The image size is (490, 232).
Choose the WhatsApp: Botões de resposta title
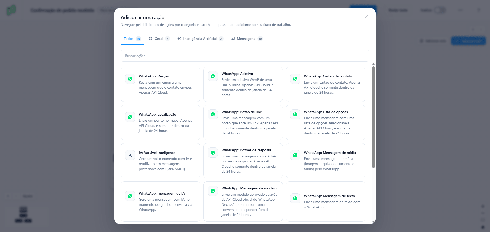click(x=246, y=150)
